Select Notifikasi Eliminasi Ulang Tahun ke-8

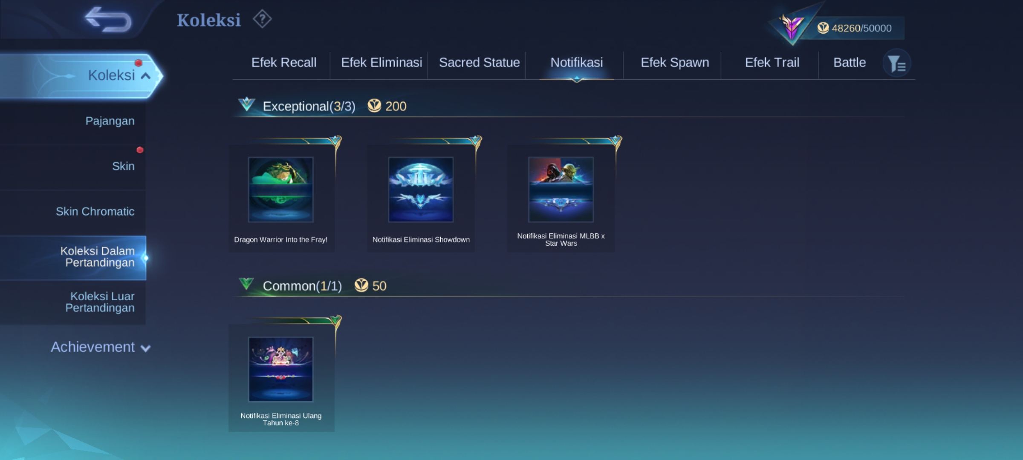coord(281,370)
